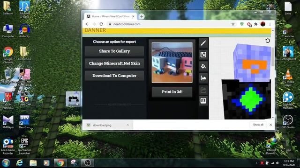The image size is (300, 168).
Task: Switch to Chrome in the taskbar
Action: click(60, 163)
